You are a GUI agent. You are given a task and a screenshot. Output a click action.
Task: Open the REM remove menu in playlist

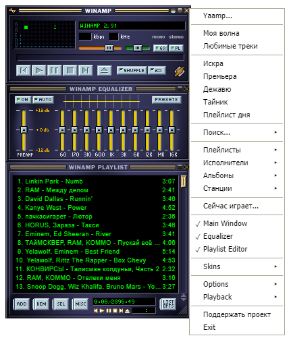click(x=41, y=304)
